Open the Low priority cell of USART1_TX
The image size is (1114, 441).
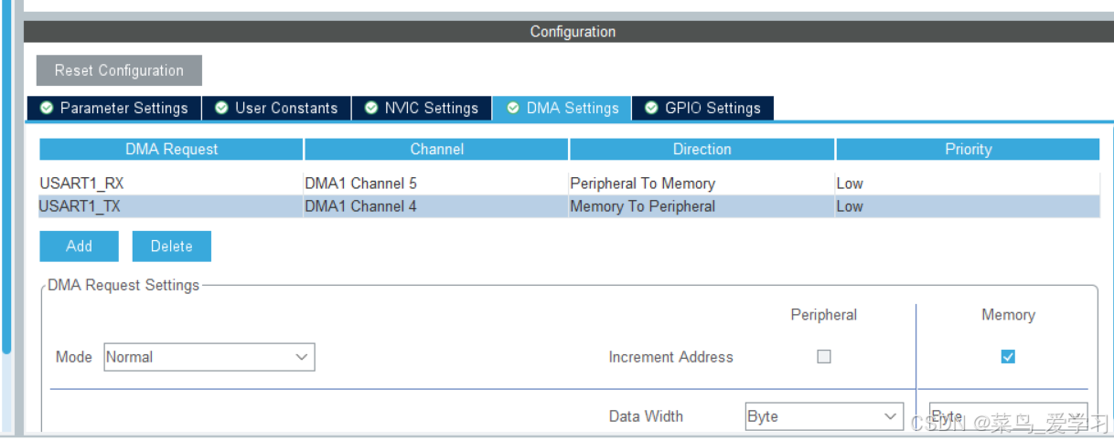click(968, 206)
